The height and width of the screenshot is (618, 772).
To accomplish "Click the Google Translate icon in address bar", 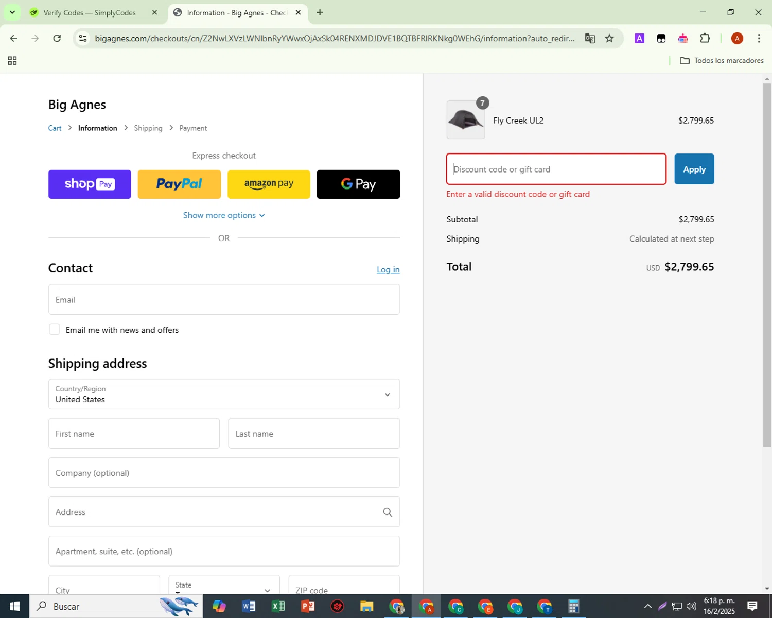I will pos(590,38).
